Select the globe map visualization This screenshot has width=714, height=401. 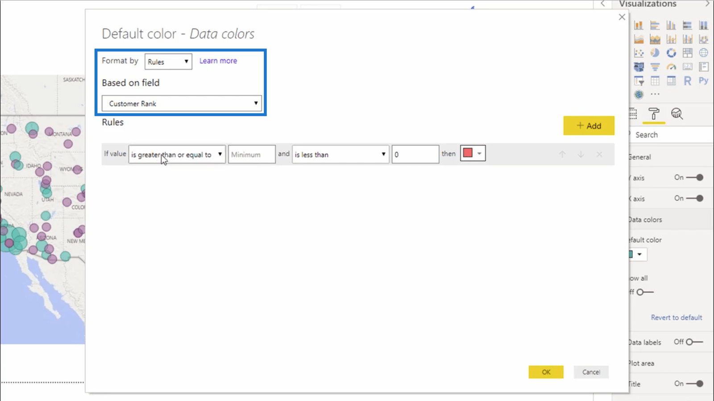point(703,53)
